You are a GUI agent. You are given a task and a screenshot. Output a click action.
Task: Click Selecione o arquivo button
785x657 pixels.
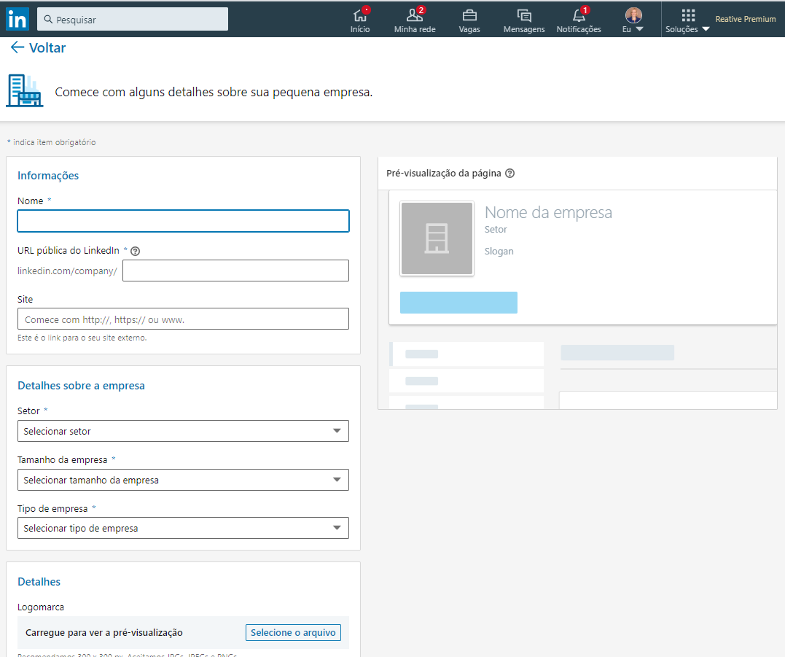point(293,632)
